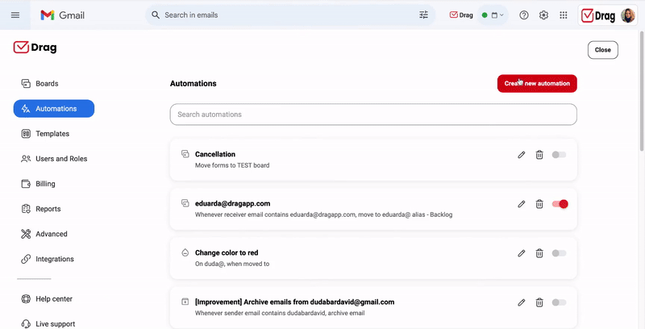Edit the Change color to red automation
Screen dimensions: 645x329
tap(521, 253)
